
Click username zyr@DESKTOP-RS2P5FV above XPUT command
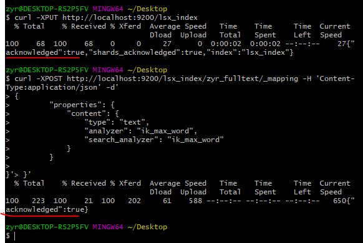(x=47, y=9)
